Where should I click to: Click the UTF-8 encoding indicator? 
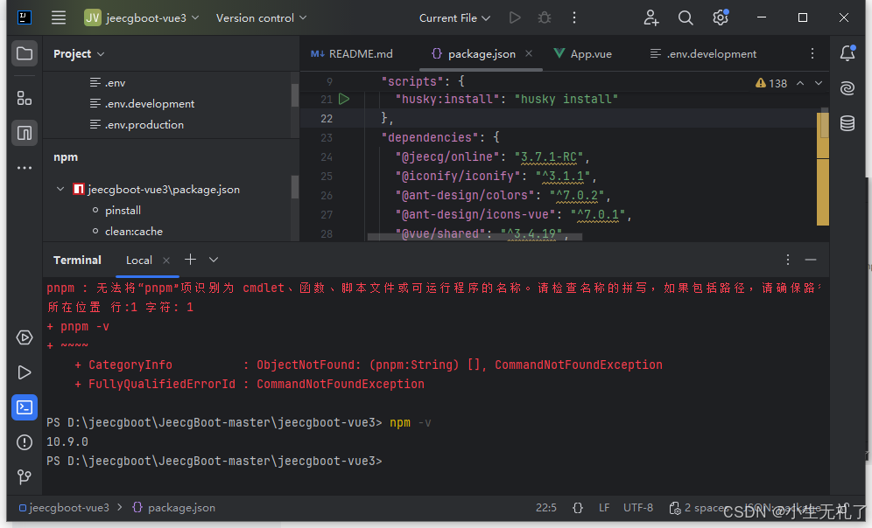(638, 508)
